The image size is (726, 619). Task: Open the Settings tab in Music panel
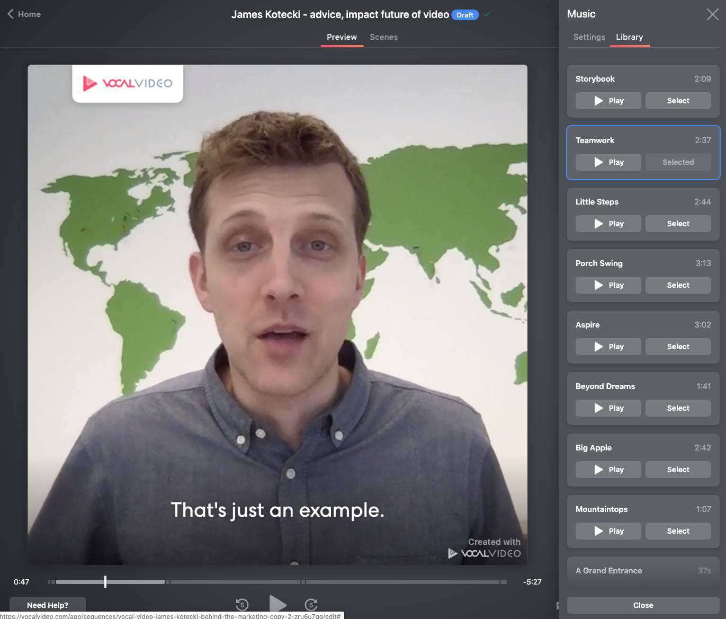point(589,37)
